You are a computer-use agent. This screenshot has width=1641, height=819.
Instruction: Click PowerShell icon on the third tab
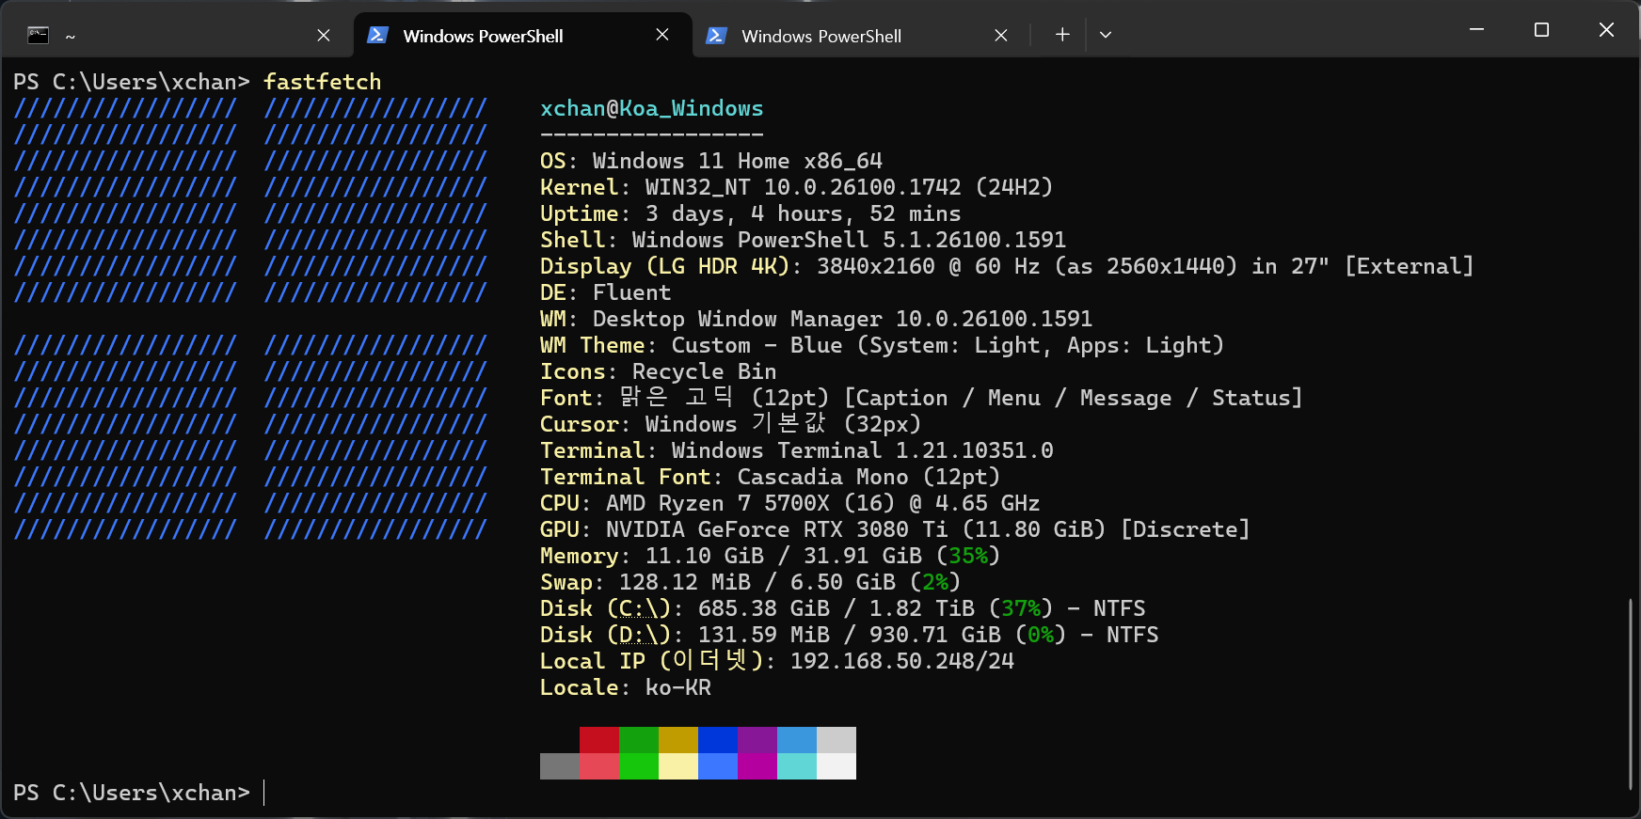click(x=716, y=35)
